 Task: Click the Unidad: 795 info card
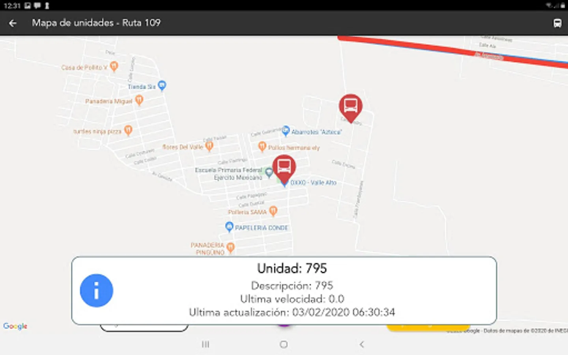(x=284, y=291)
